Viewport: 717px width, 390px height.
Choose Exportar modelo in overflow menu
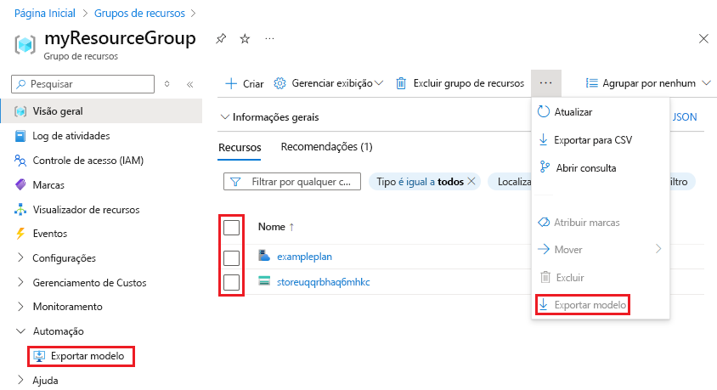click(x=583, y=305)
